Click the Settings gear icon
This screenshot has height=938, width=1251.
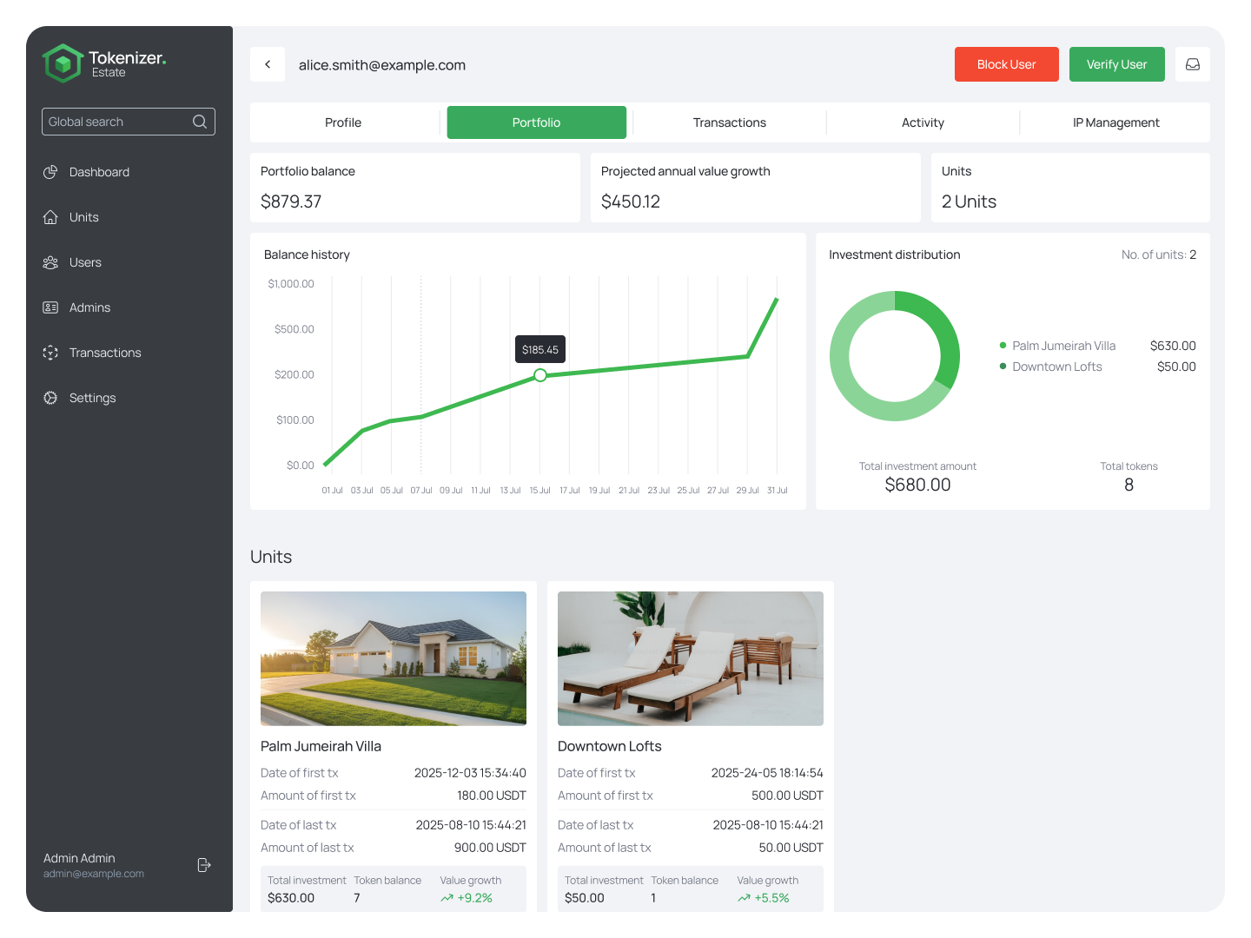50,398
